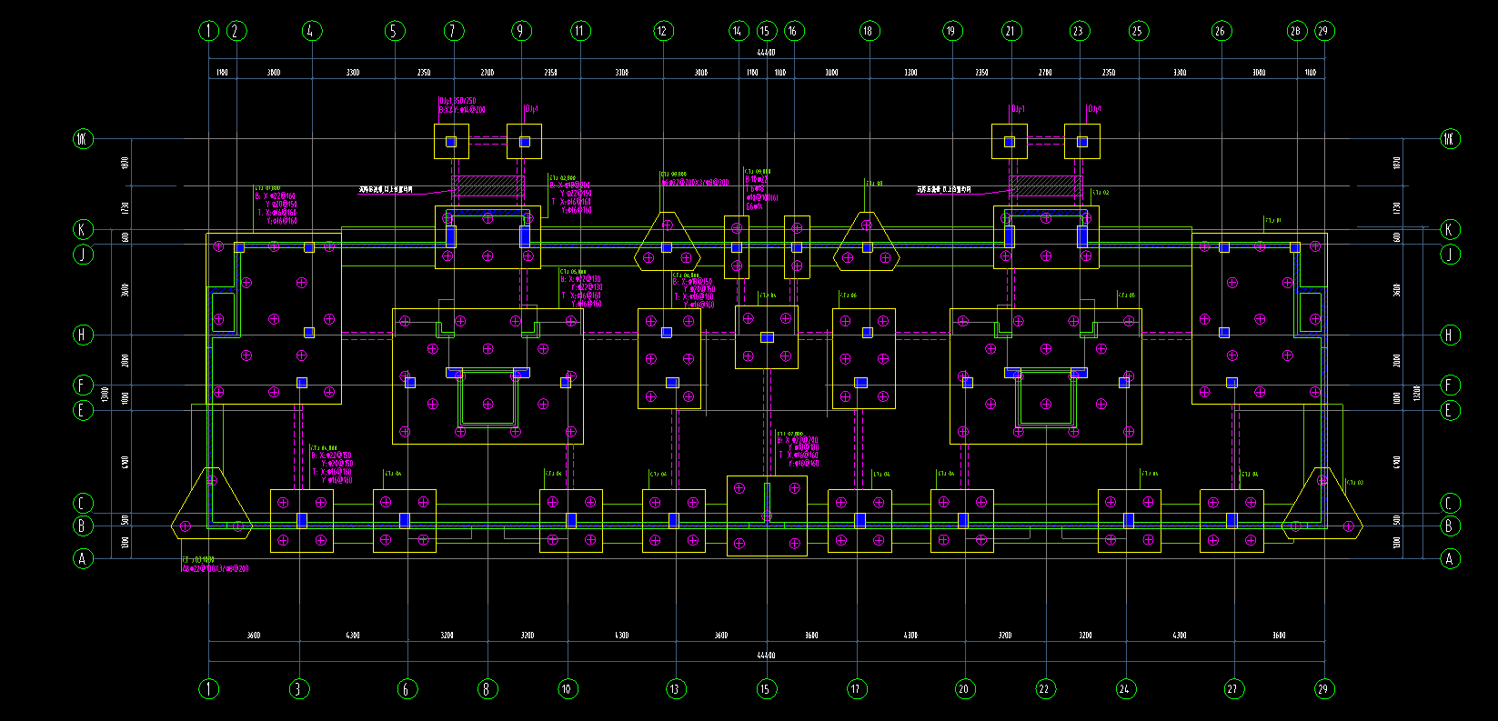Select bottom-row grid bubble 15
Viewport: 1498px width, 721px height.
(x=766, y=688)
